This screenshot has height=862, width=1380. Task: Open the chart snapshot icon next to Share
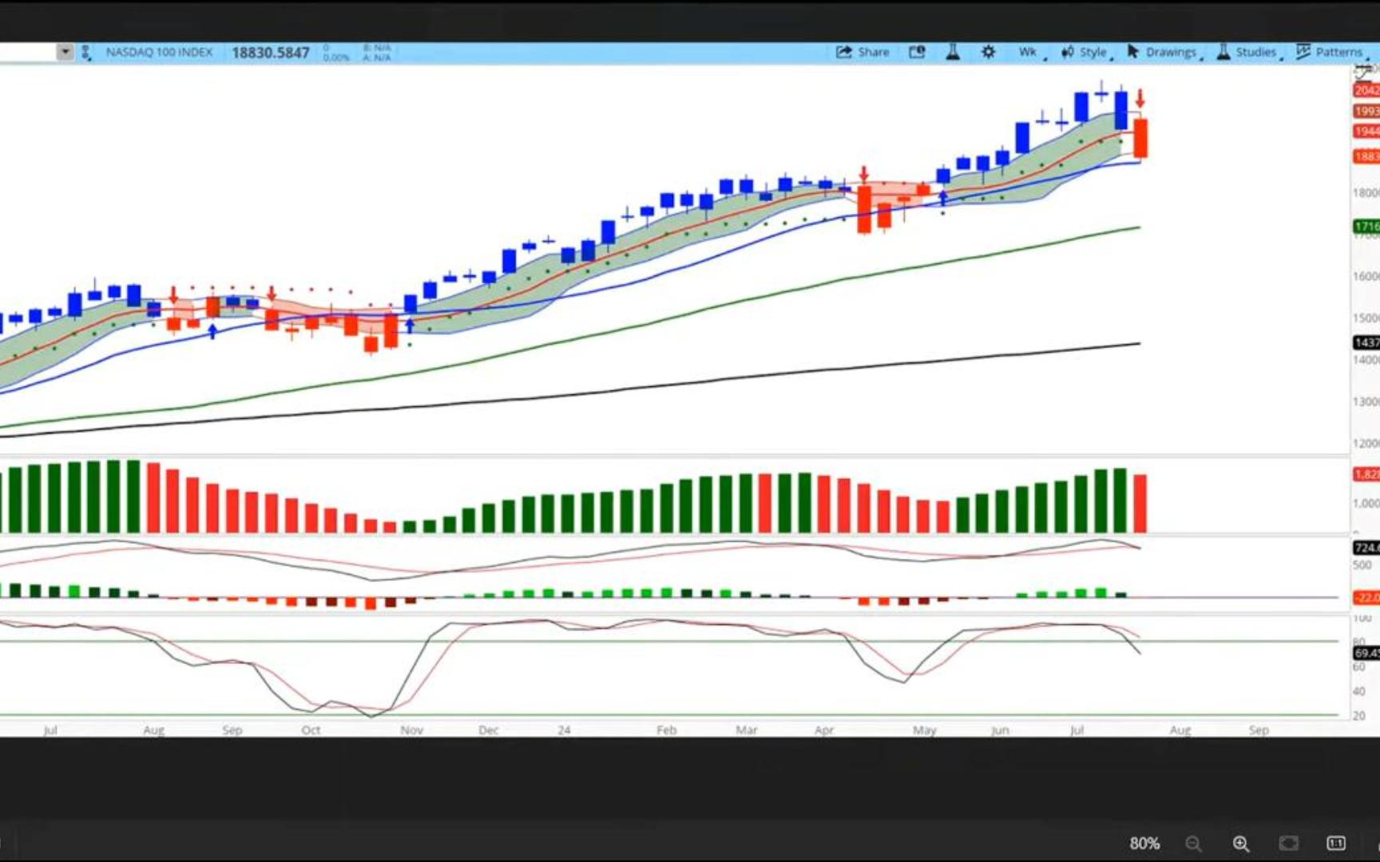point(917,52)
